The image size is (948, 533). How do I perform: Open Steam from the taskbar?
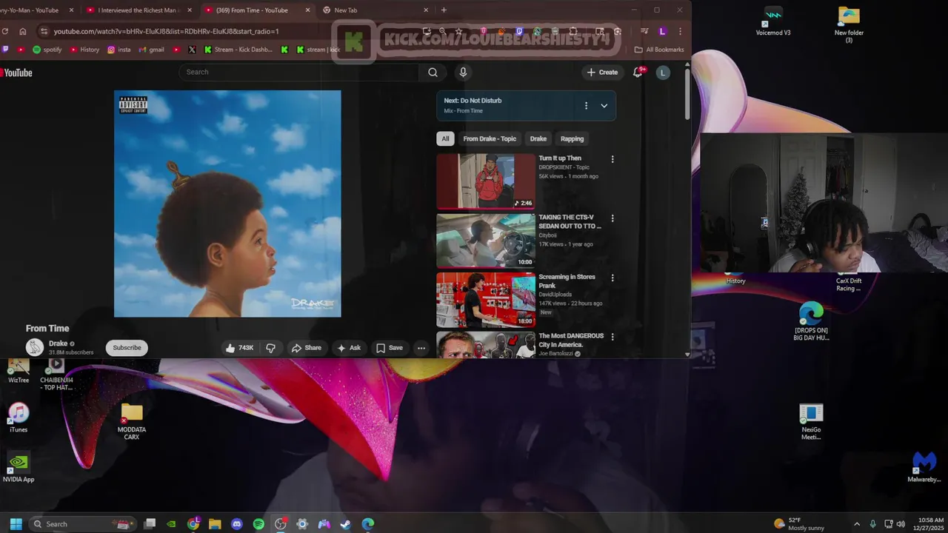(x=346, y=524)
